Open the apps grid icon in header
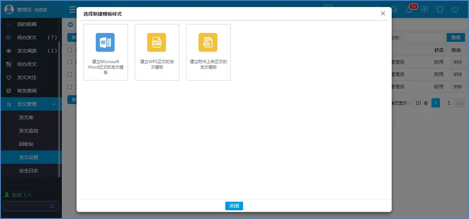469x219 pixels. 424,9
